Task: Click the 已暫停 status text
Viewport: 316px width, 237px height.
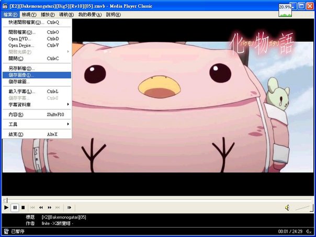Action: pos(18,231)
